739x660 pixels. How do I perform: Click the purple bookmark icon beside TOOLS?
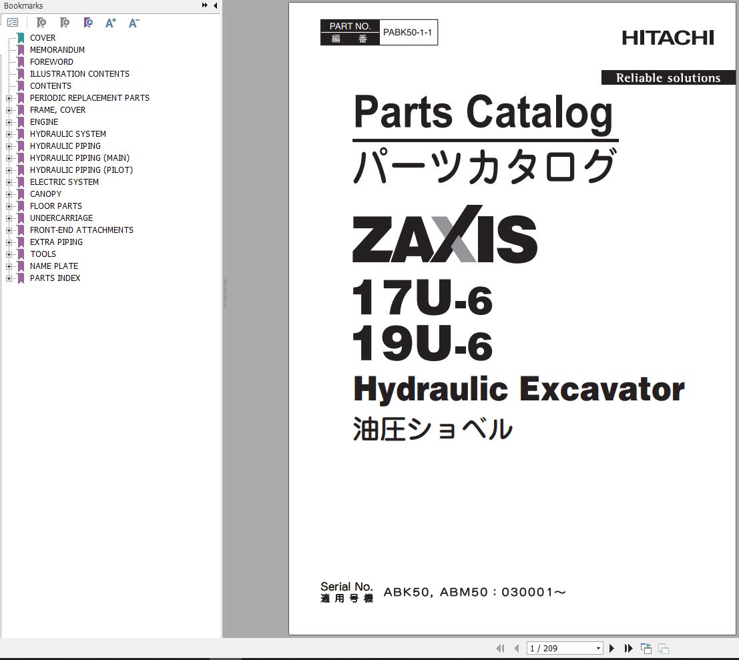(x=21, y=254)
